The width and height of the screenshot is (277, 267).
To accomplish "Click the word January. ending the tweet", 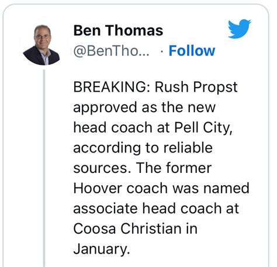I will [x=102, y=249].
